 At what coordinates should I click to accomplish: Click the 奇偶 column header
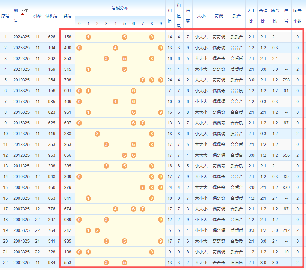[x=219, y=16]
